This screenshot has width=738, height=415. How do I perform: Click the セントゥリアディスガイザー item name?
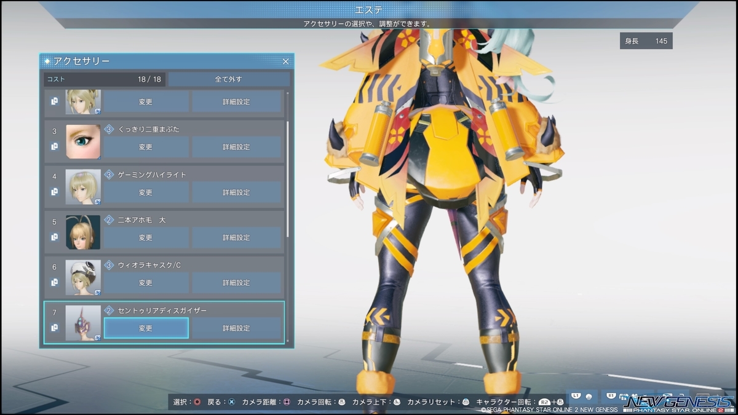tap(162, 310)
